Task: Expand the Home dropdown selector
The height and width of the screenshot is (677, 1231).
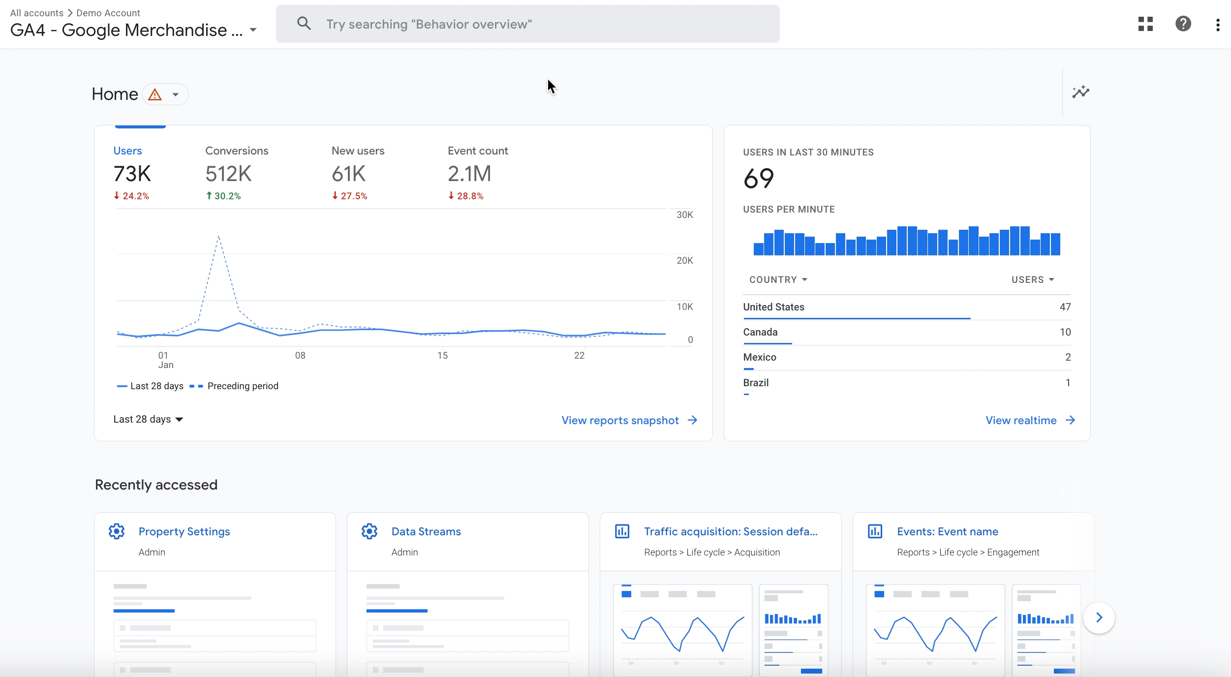Action: (x=174, y=94)
